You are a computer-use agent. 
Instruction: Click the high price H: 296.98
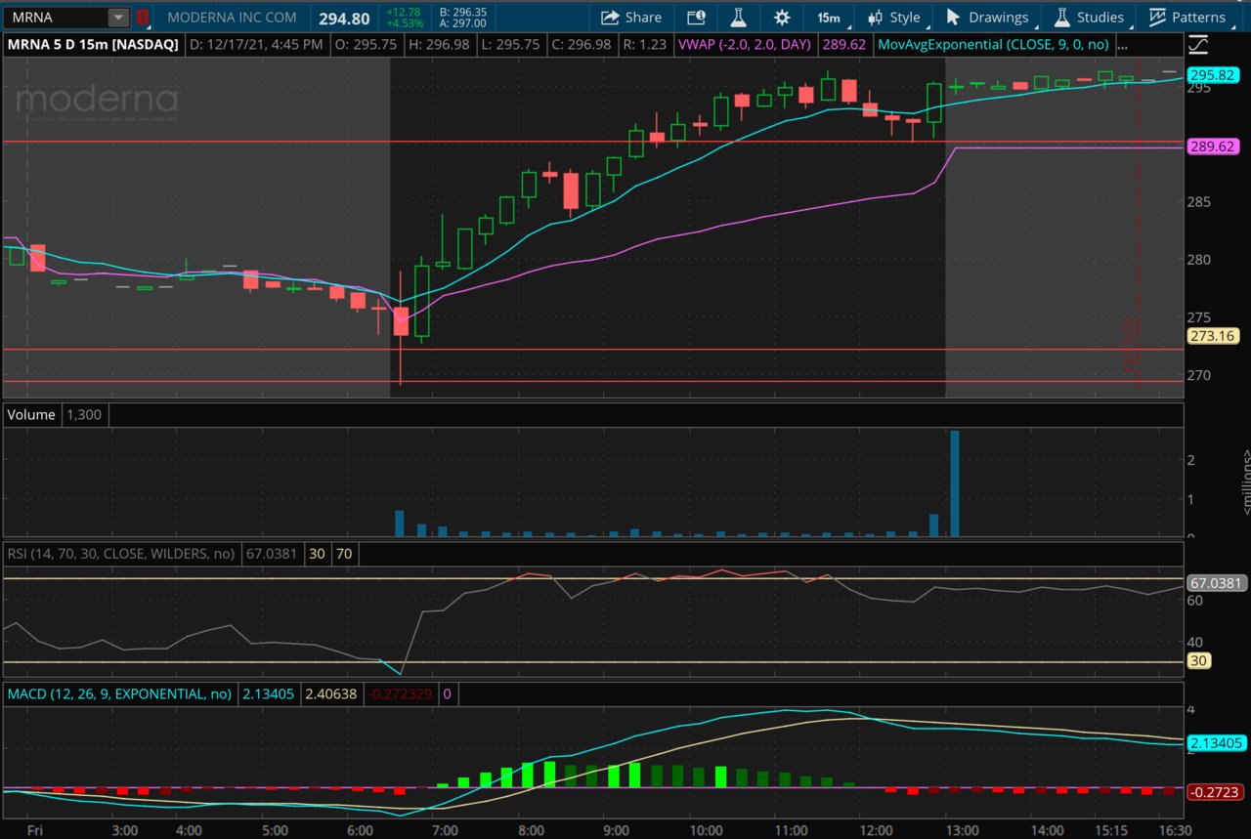(x=437, y=45)
